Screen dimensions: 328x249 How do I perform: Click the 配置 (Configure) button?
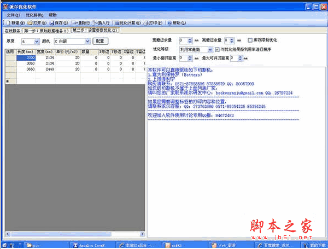point(99,41)
